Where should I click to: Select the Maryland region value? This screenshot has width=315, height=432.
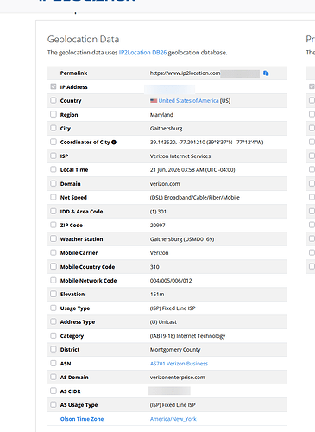161,115
